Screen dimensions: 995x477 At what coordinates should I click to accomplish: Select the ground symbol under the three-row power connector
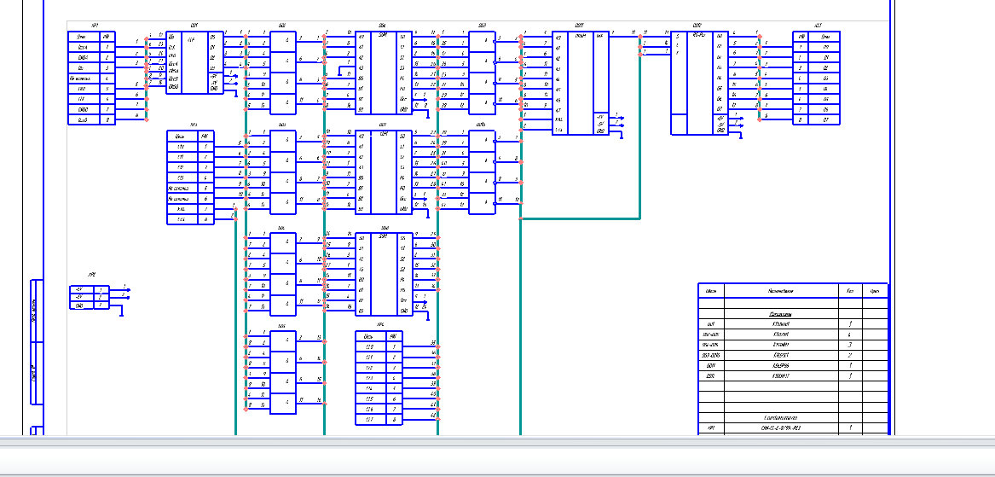point(121,311)
